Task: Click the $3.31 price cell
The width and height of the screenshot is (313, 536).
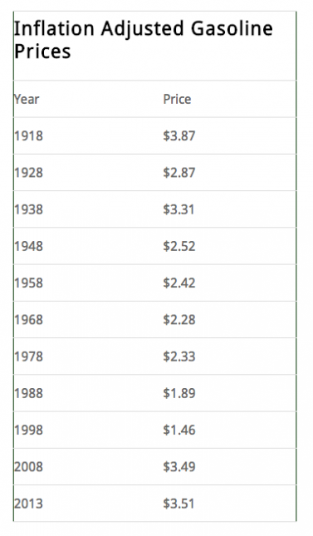Action: pyautogui.click(x=179, y=209)
